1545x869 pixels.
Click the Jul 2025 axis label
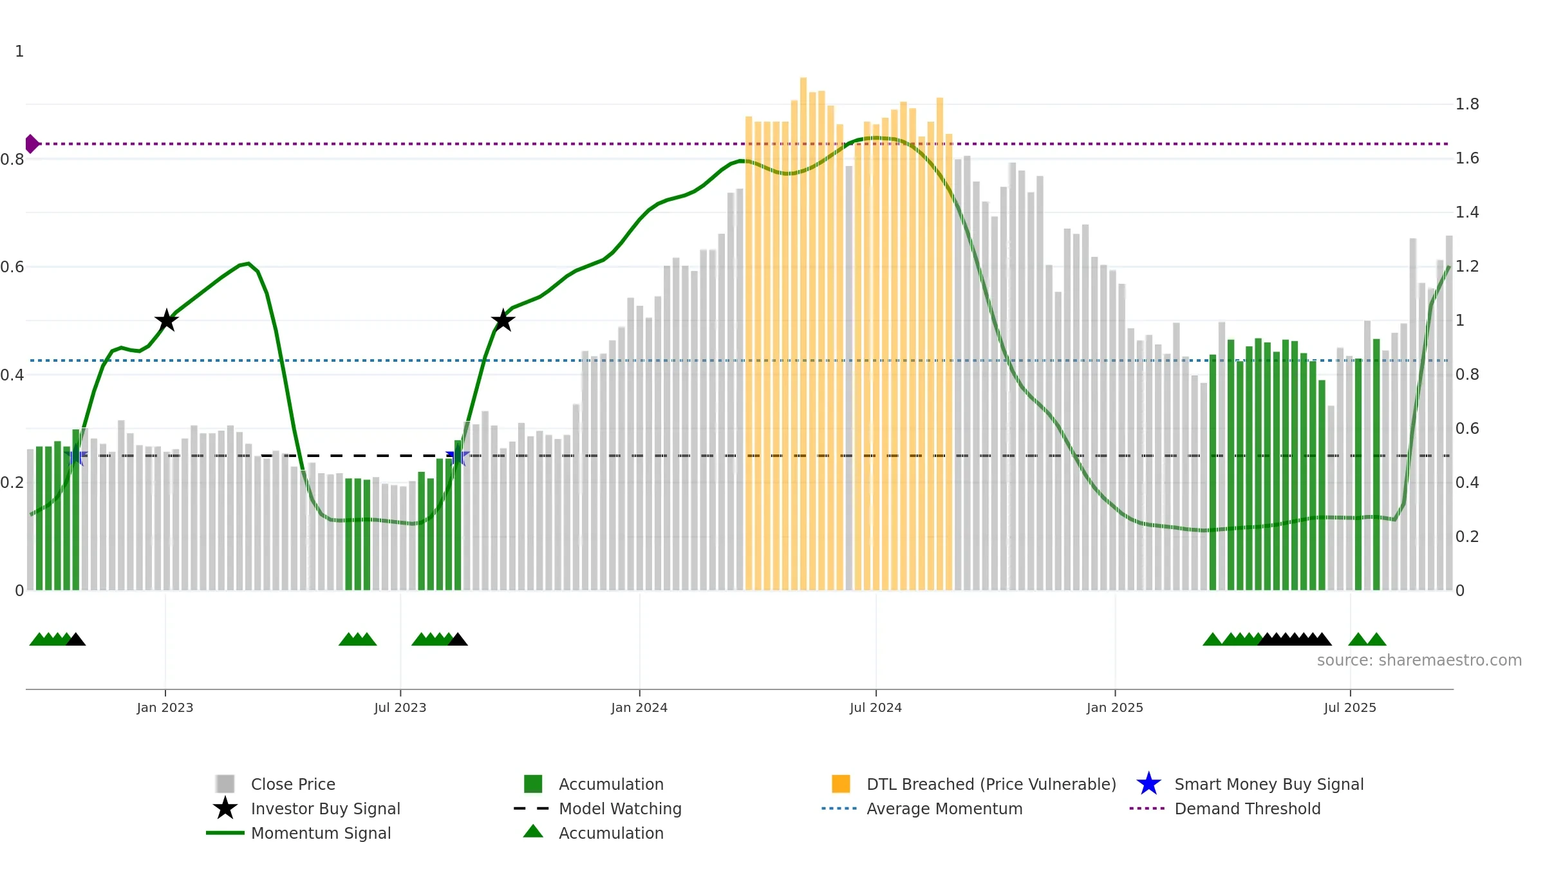point(1350,707)
